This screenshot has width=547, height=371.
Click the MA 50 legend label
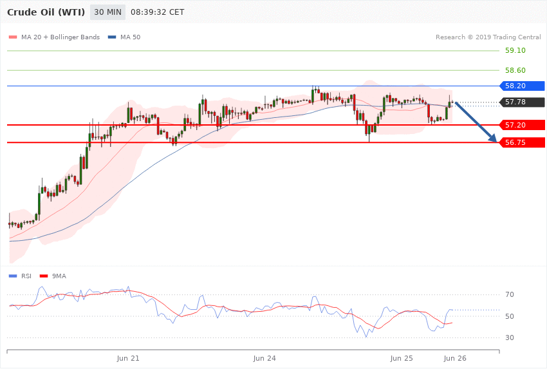coord(130,37)
